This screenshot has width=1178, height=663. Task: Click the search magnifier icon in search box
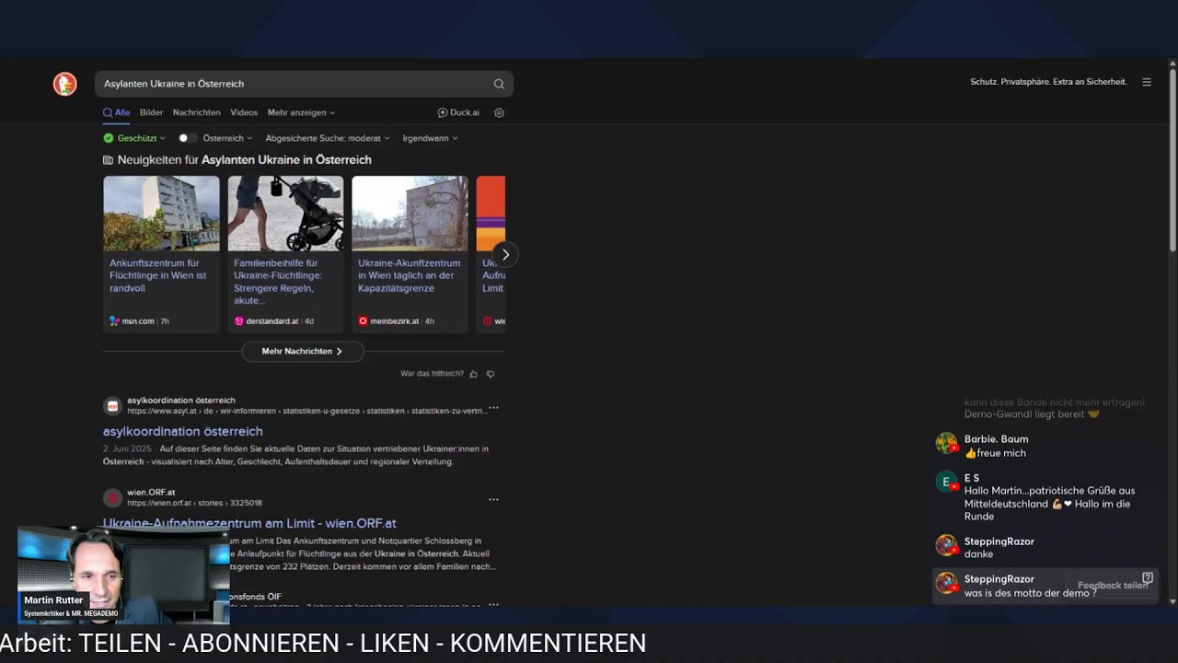tap(499, 84)
